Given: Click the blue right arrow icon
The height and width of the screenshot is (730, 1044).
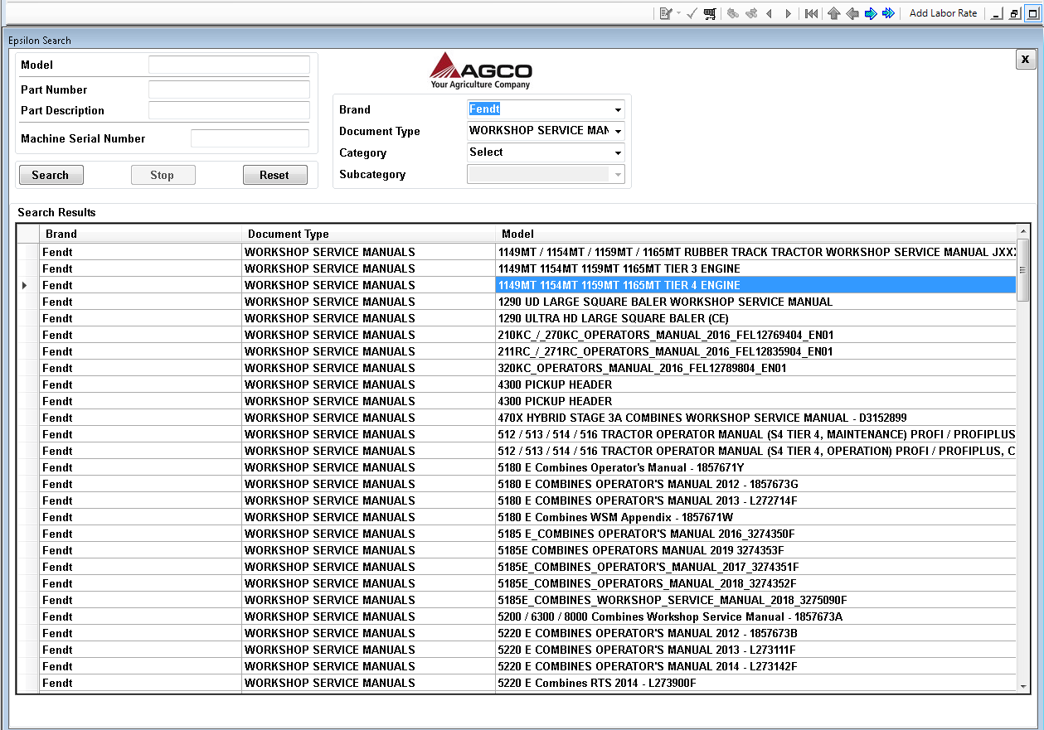Looking at the screenshot, I should coord(871,13).
